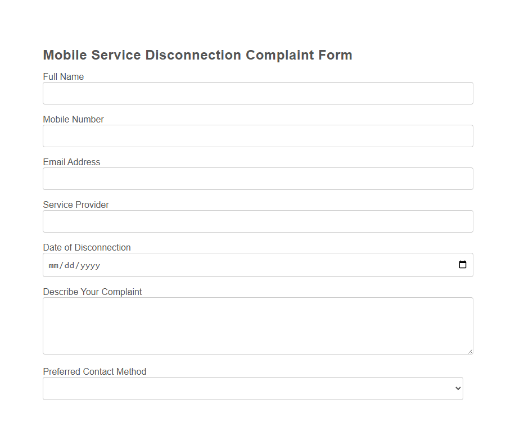This screenshot has width=506, height=436.
Task: Focus the Service Provider input
Action: pos(257,221)
